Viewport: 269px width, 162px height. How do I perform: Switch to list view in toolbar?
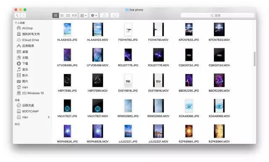(62, 16)
